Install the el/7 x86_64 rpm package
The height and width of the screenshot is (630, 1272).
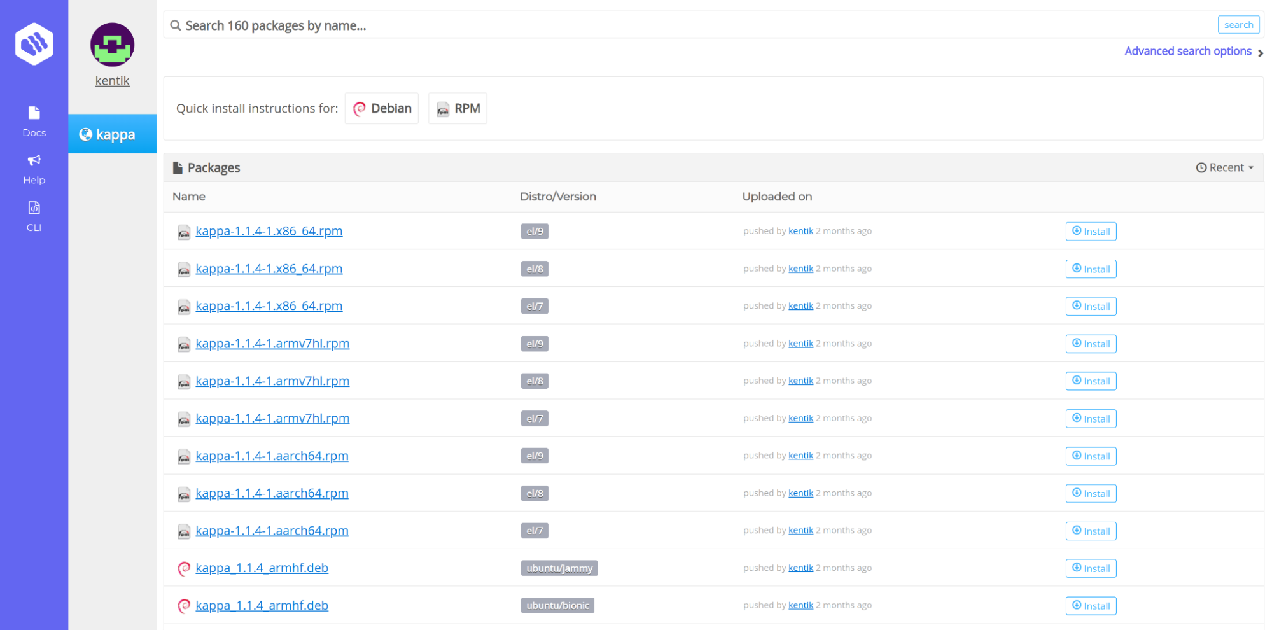(x=1091, y=306)
